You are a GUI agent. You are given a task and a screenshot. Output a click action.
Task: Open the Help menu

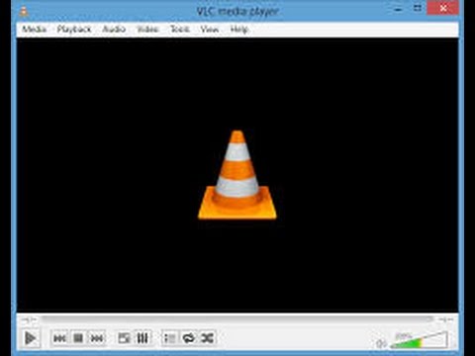(x=239, y=29)
